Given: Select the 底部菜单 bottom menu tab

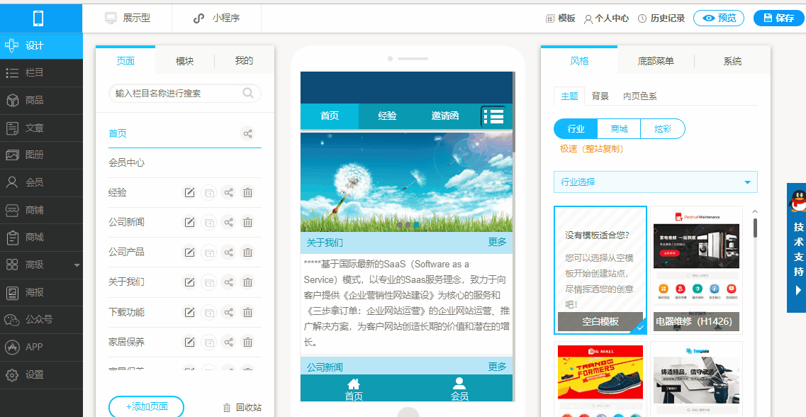Looking at the screenshot, I should [656, 61].
